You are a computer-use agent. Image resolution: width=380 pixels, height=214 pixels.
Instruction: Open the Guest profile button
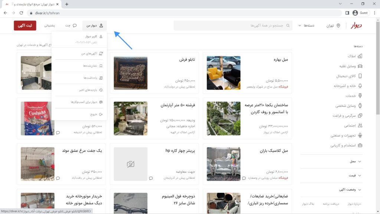click(360, 13)
